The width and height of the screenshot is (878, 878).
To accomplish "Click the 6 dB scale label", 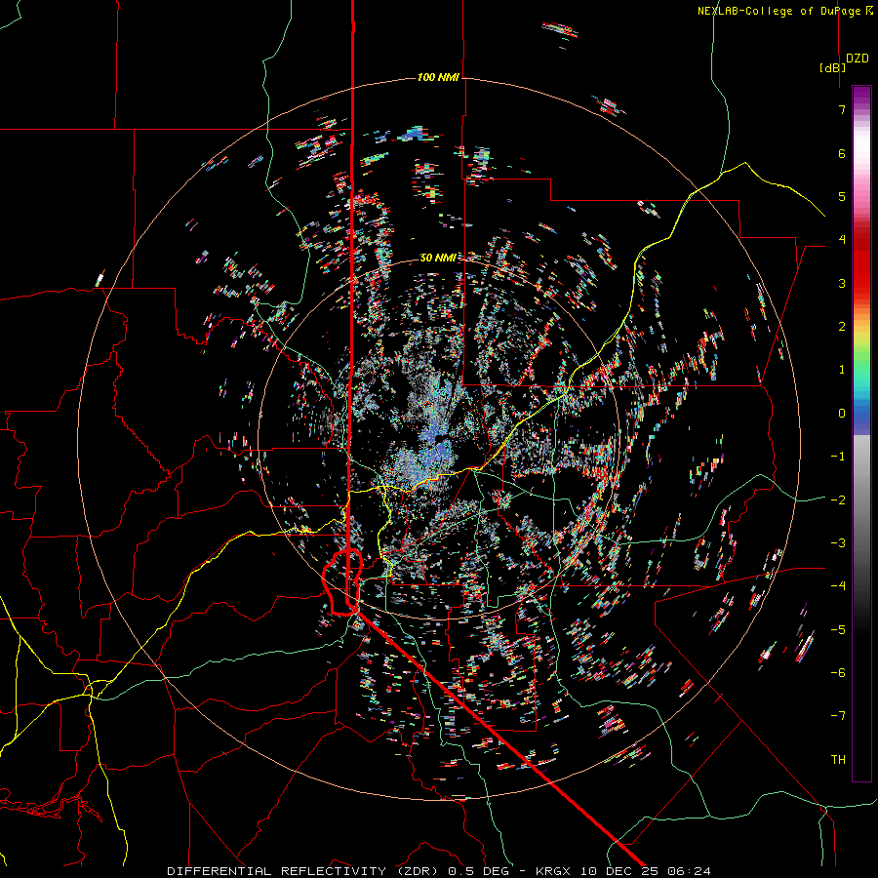I will 842,153.
